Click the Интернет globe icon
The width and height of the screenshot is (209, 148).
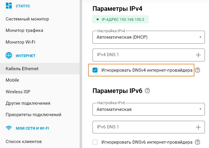point(9,55)
